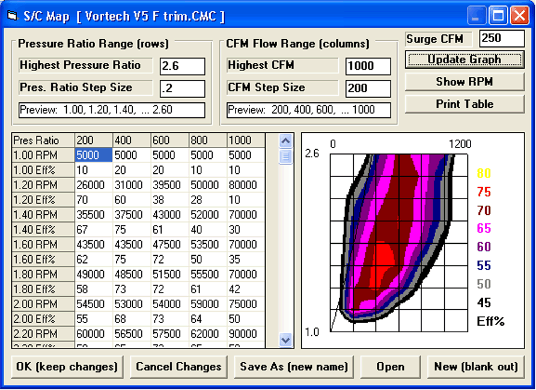Click the 600 column header

(170, 140)
